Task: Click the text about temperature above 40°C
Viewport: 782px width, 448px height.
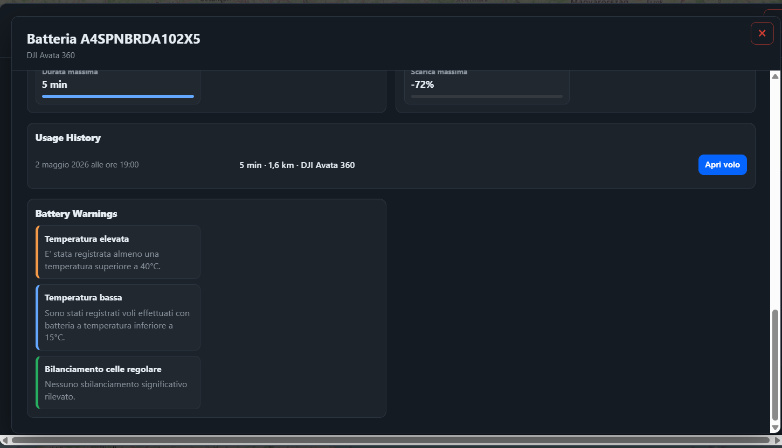Action: tap(102, 260)
